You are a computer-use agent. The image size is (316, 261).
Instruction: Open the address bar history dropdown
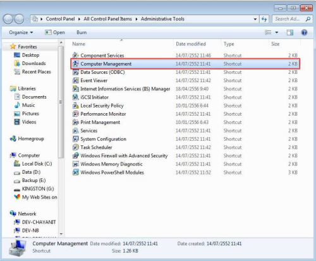tap(255, 19)
